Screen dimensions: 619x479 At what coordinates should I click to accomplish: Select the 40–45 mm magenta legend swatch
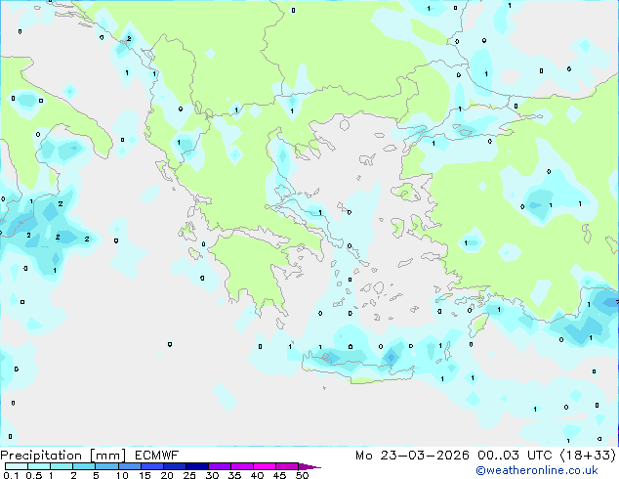265,466
